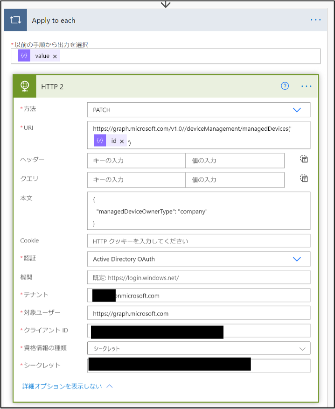Click the 対象ユーザー audience field

(199, 313)
